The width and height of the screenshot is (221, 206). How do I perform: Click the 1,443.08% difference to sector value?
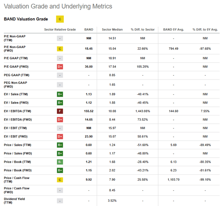point(143,111)
